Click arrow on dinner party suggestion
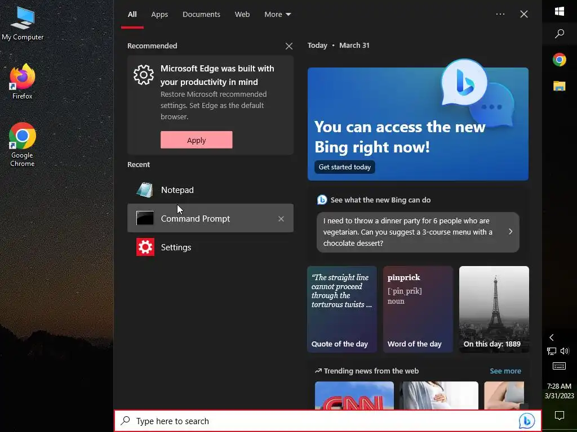Viewport: 577px width, 432px height. tap(511, 231)
